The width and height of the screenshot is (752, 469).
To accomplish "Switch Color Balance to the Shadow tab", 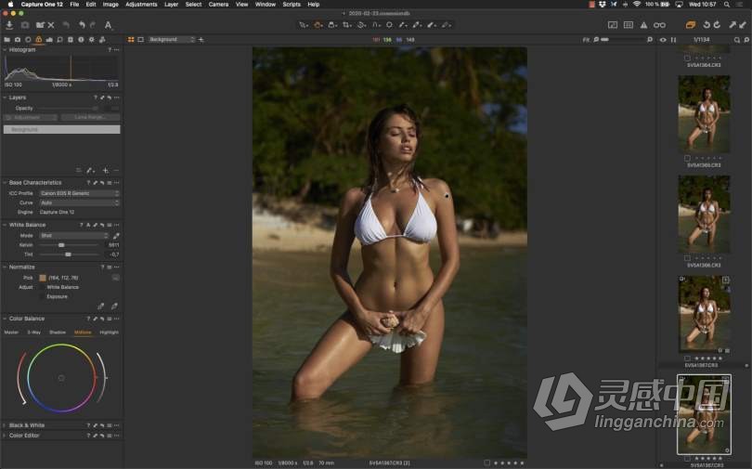I will pyautogui.click(x=58, y=332).
